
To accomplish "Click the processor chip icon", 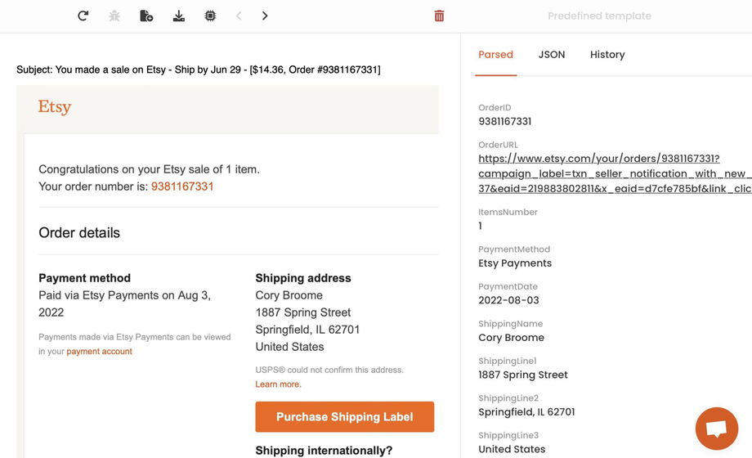I will pos(210,16).
